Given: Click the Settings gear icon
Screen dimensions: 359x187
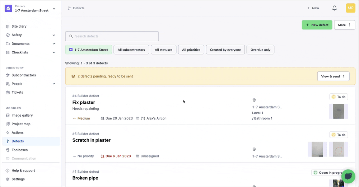Looking at the screenshot, I should point(8,179).
